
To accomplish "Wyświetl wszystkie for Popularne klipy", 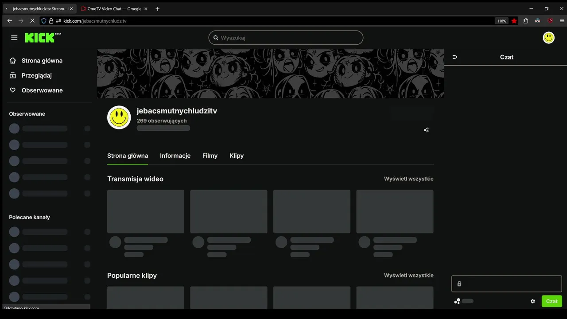I will point(408,276).
